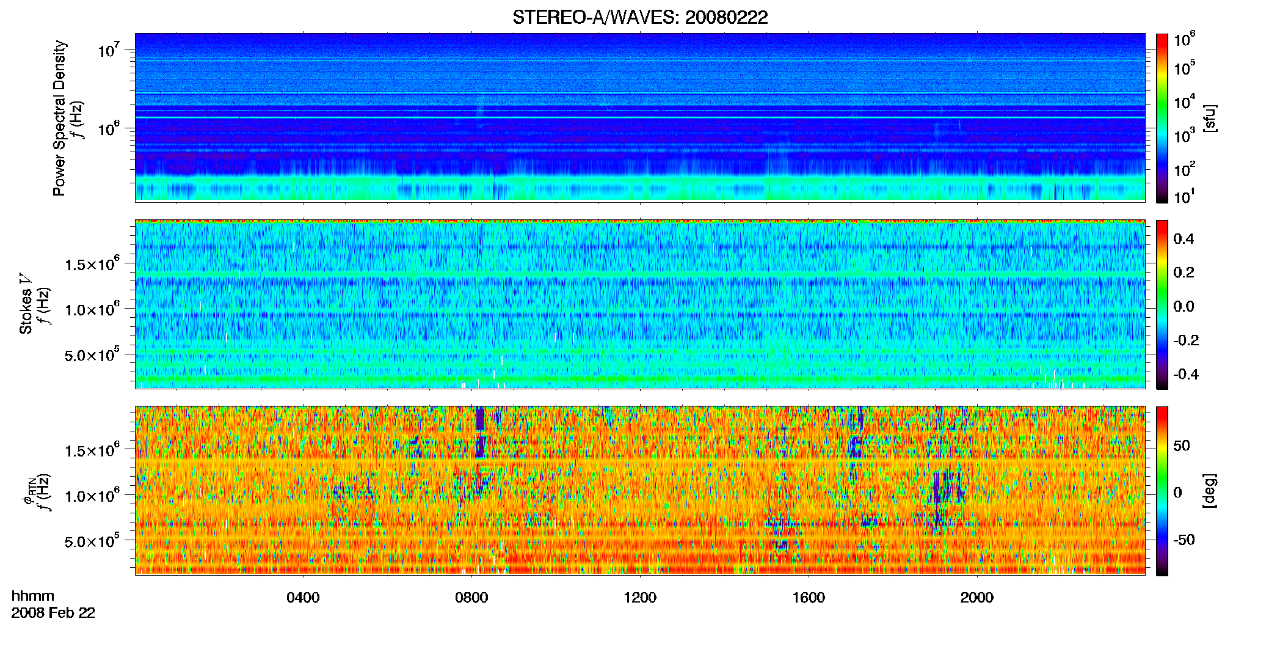Click the 10⁵ tick on the [sfu] colorbar

click(x=1185, y=67)
